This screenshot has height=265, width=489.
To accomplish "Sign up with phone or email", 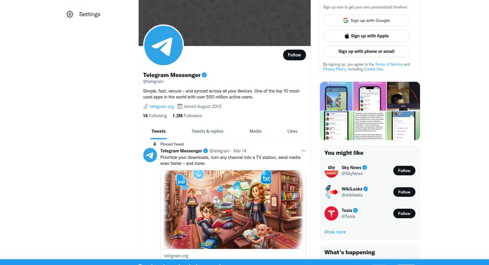I will 366,51.
